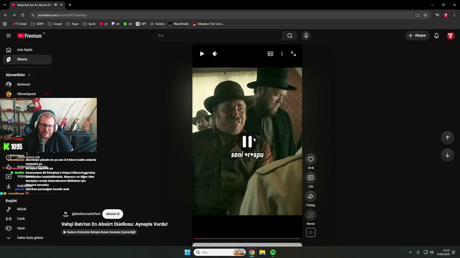The image size is (460, 258).
Task: Open the IShowSpeed subscription channel
Action: (x=27, y=94)
